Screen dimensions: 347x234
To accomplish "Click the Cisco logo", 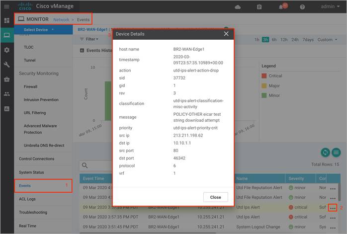I will tap(25, 6).
